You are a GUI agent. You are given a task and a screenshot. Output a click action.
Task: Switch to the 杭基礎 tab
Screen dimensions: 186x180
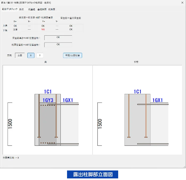point(32,9)
